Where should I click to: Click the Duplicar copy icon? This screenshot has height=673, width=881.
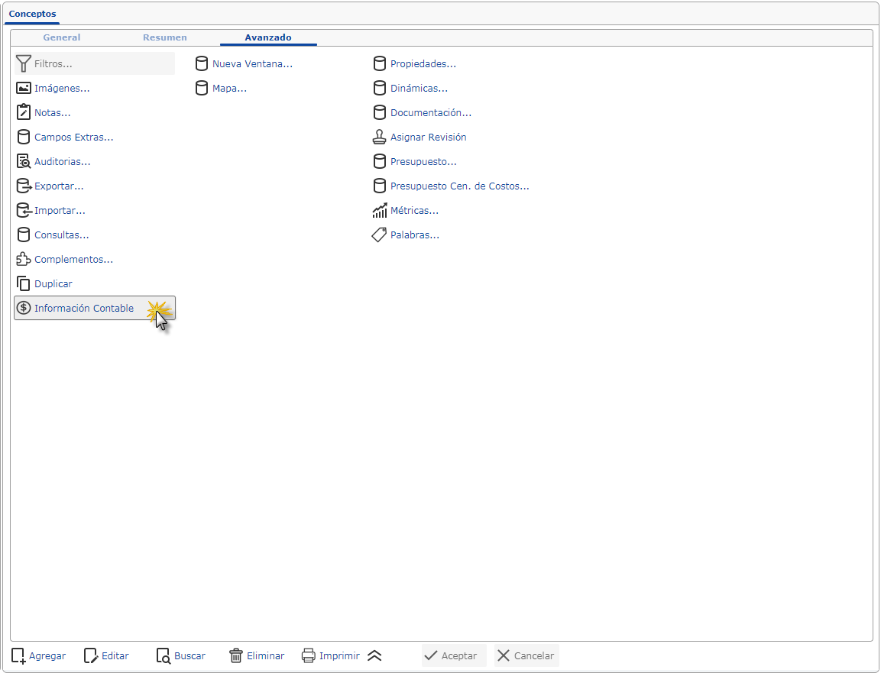24,284
